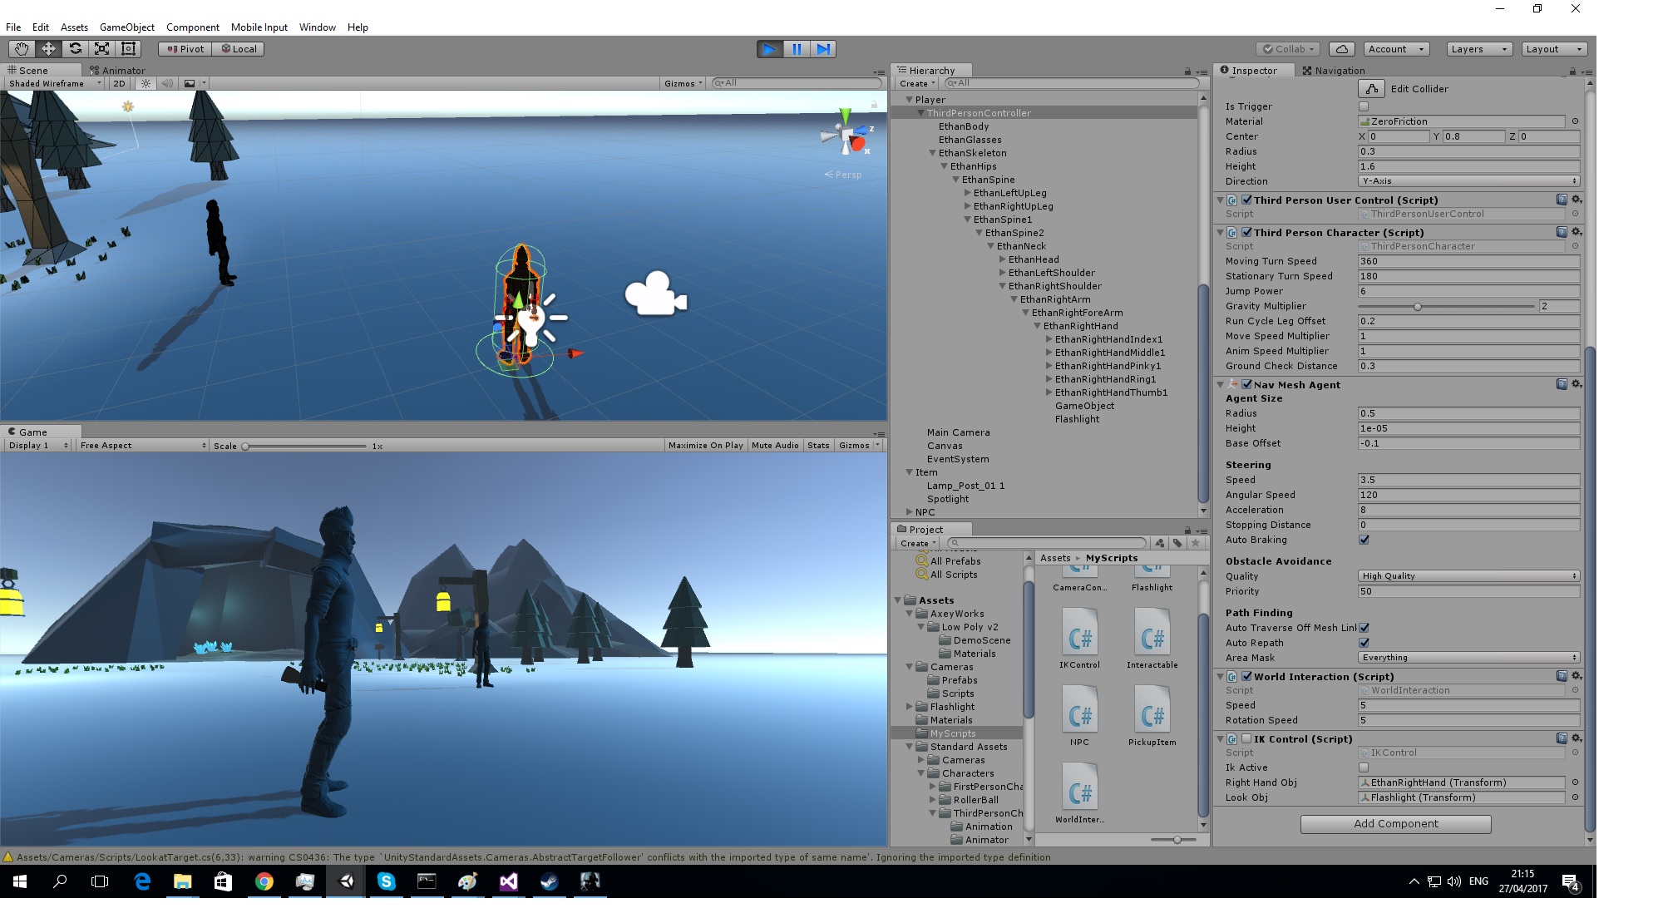The image size is (1663, 923).
Task: Open the Obstacle Avoidance Quality dropdown
Action: coord(1468,575)
